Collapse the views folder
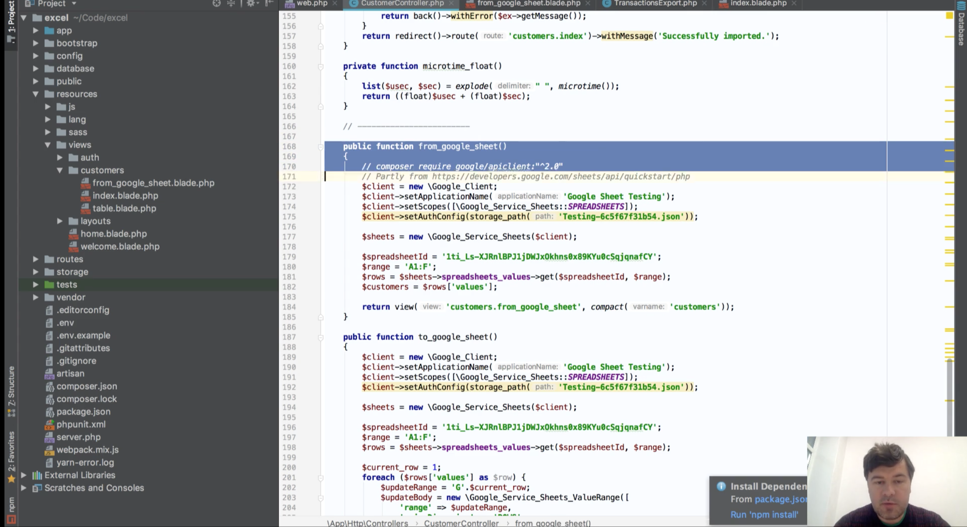967x527 pixels. (48, 145)
